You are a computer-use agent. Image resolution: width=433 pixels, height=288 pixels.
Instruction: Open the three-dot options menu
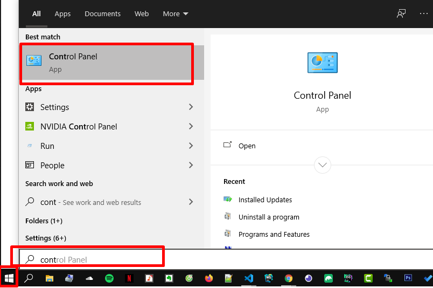tap(424, 13)
